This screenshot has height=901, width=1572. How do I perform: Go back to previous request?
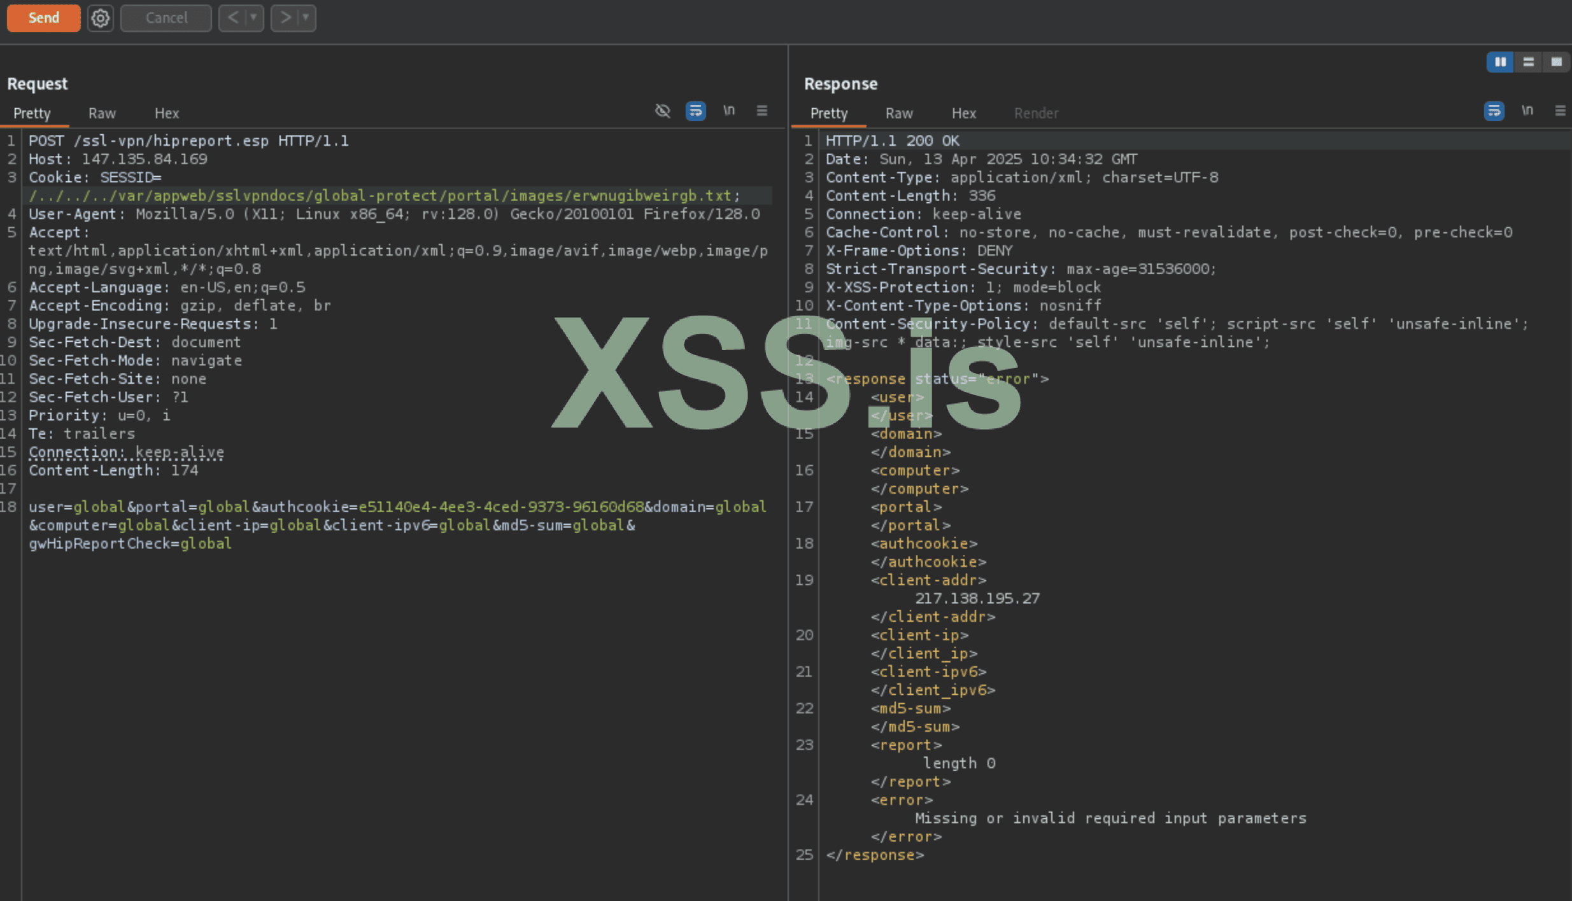pos(233,18)
